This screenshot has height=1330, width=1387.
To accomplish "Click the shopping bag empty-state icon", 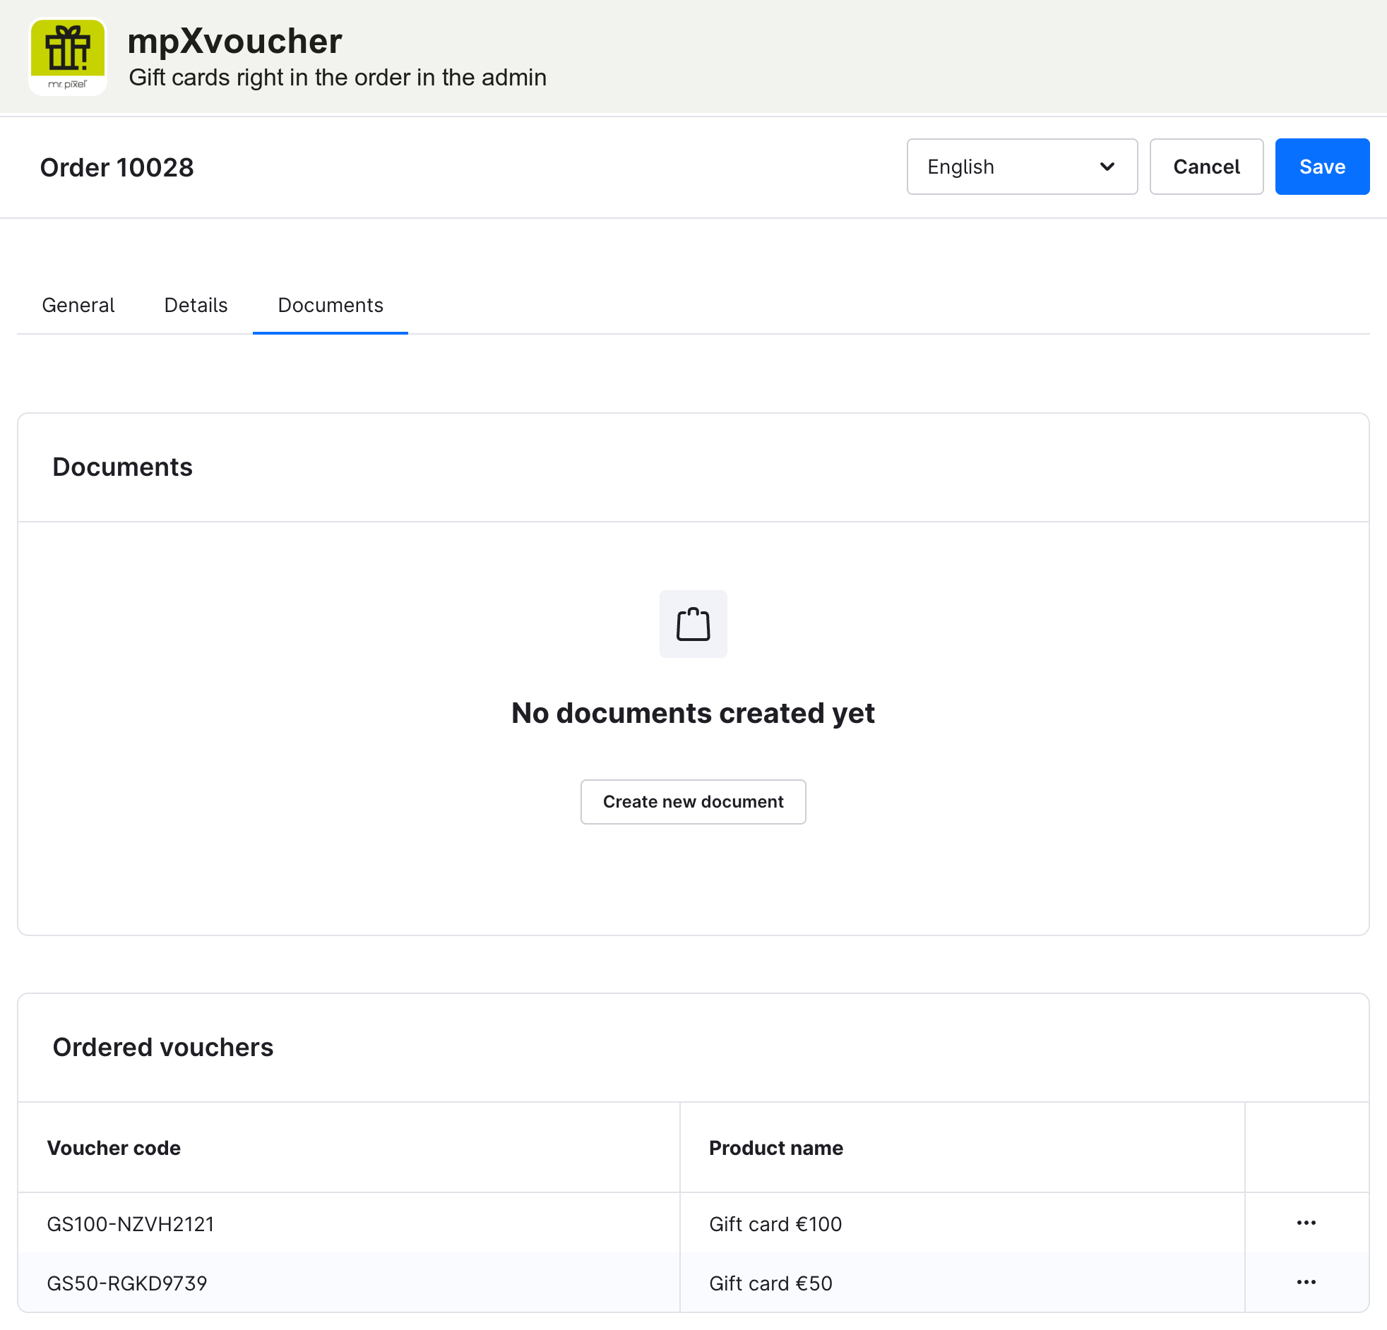I will pyautogui.click(x=693, y=624).
